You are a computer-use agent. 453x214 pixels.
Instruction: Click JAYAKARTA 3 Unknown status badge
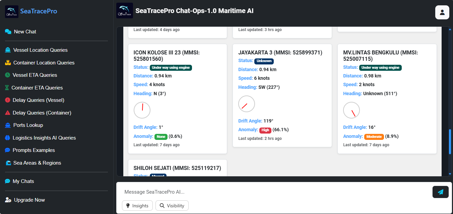pos(264,61)
